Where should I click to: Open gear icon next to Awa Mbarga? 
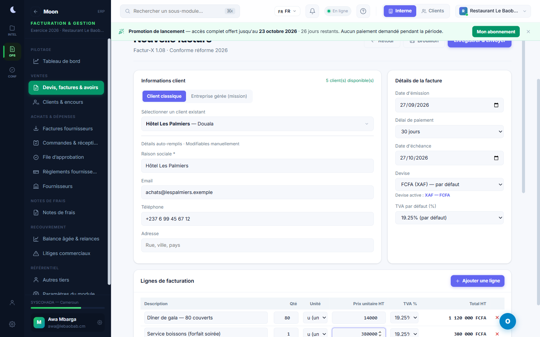pyautogui.click(x=100, y=322)
